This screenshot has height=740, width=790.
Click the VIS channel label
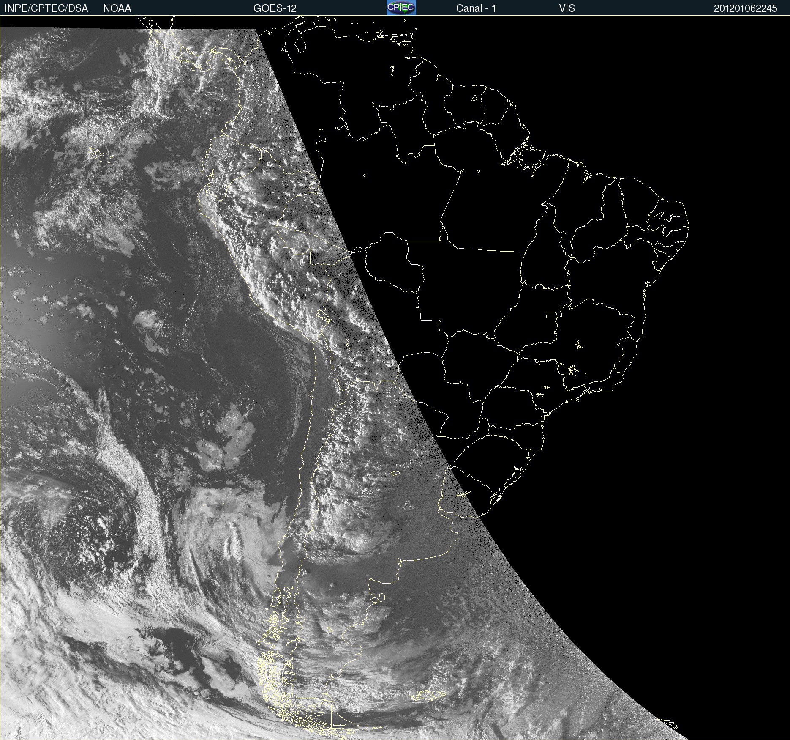coord(567,8)
